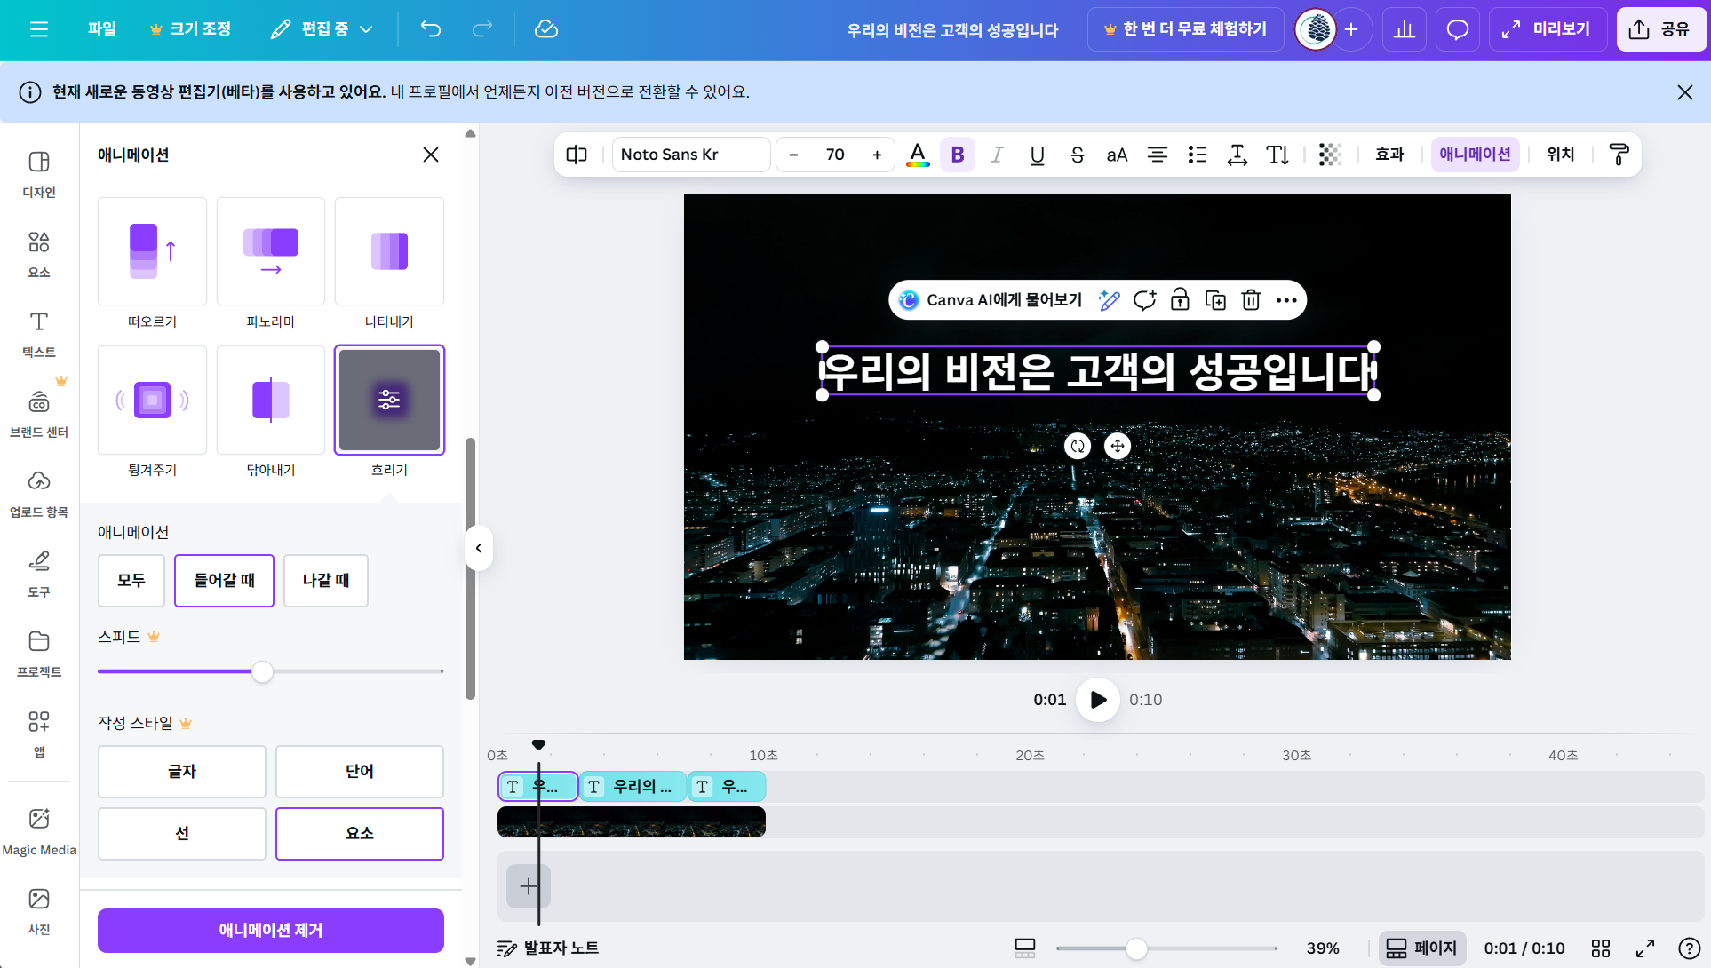Click the 내 프로필 link in banner
This screenshot has height=968, width=1711.
(420, 91)
